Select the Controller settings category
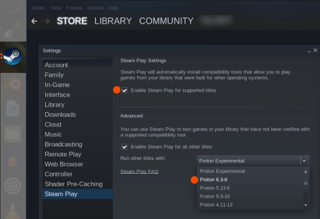This screenshot has width=320, height=219. point(59,174)
